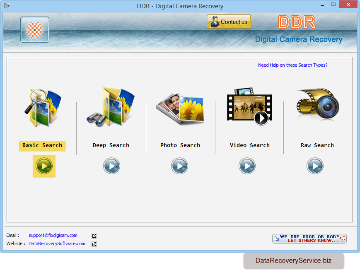
Task: Click the Video Search filmstrip icon
Action: [x=249, y=106]
